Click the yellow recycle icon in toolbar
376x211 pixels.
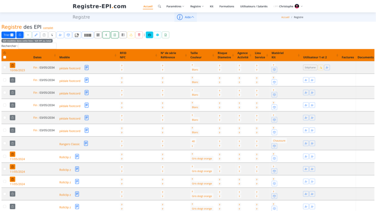pos(131,35)
